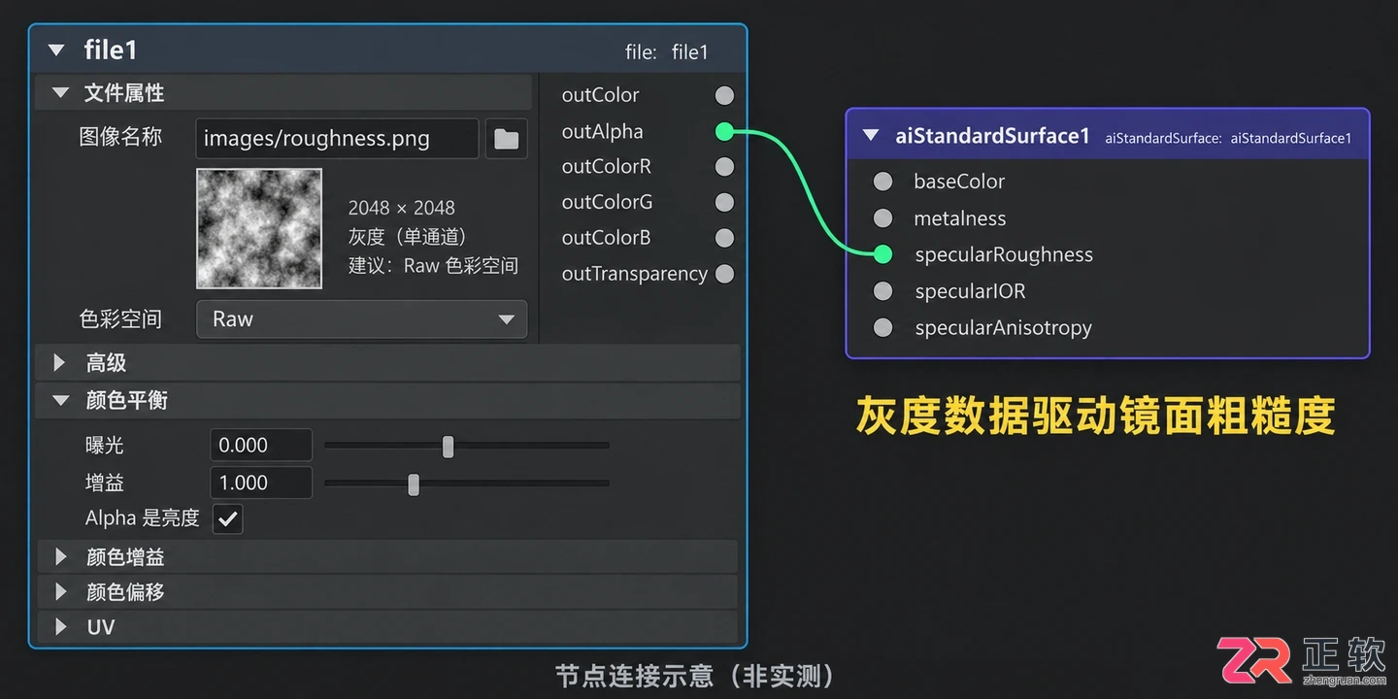Click the outColor attribute label
The image size is (1398, 699).
pos(600,95)
